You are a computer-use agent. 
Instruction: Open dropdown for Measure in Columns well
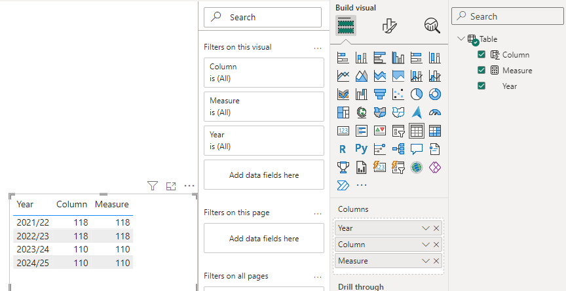(x=426, y=261)
